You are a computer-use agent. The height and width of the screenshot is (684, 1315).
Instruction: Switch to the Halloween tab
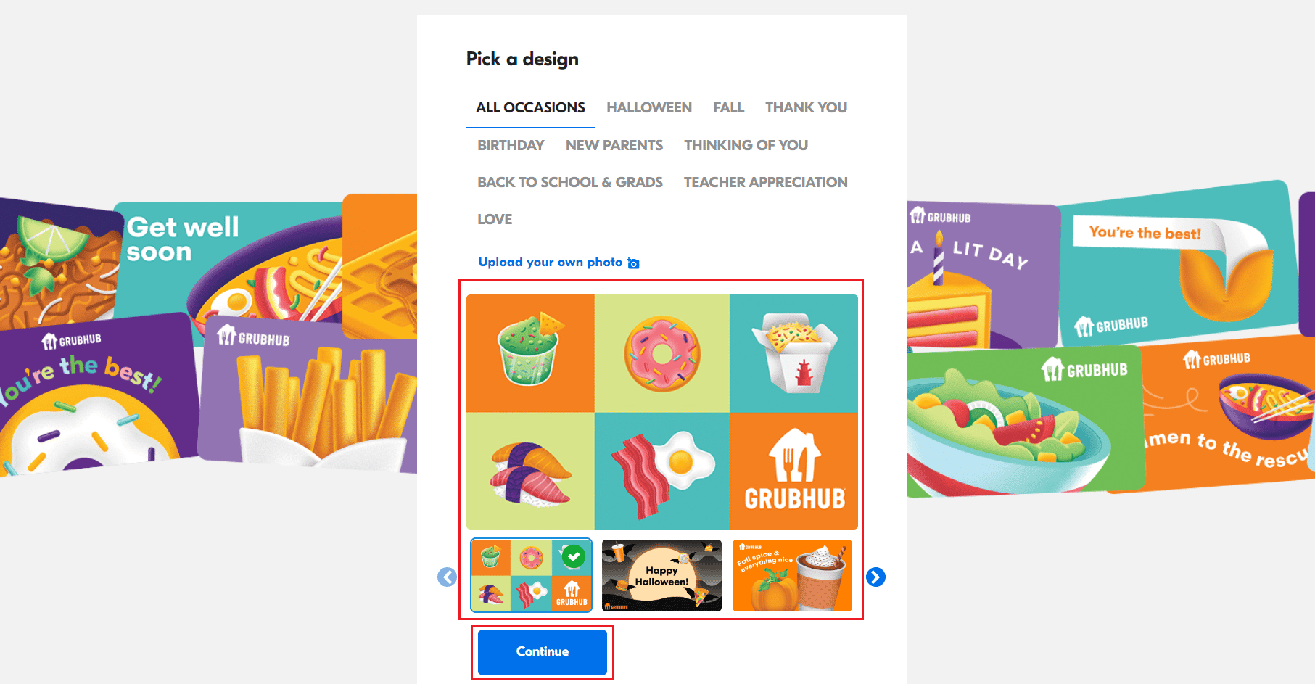pos(649,107)
